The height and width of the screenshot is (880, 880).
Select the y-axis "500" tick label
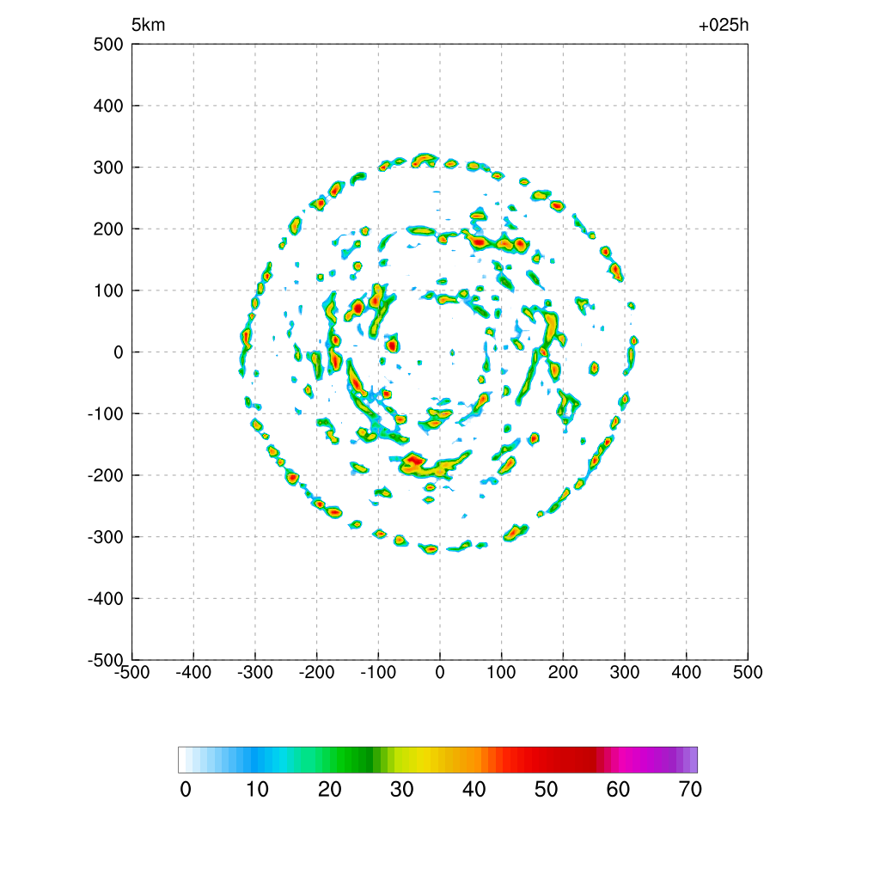(x=108, y=45)
